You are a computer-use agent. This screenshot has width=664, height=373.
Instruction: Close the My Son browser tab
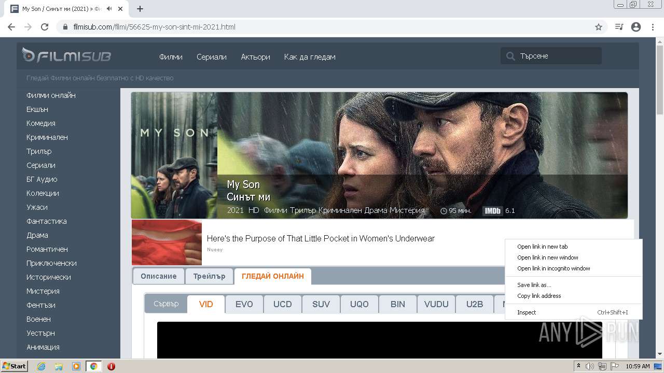click(121, 9)
